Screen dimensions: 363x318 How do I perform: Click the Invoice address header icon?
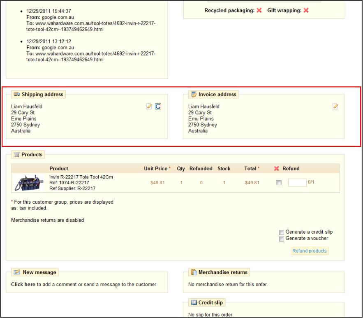[x=194, y=94]
